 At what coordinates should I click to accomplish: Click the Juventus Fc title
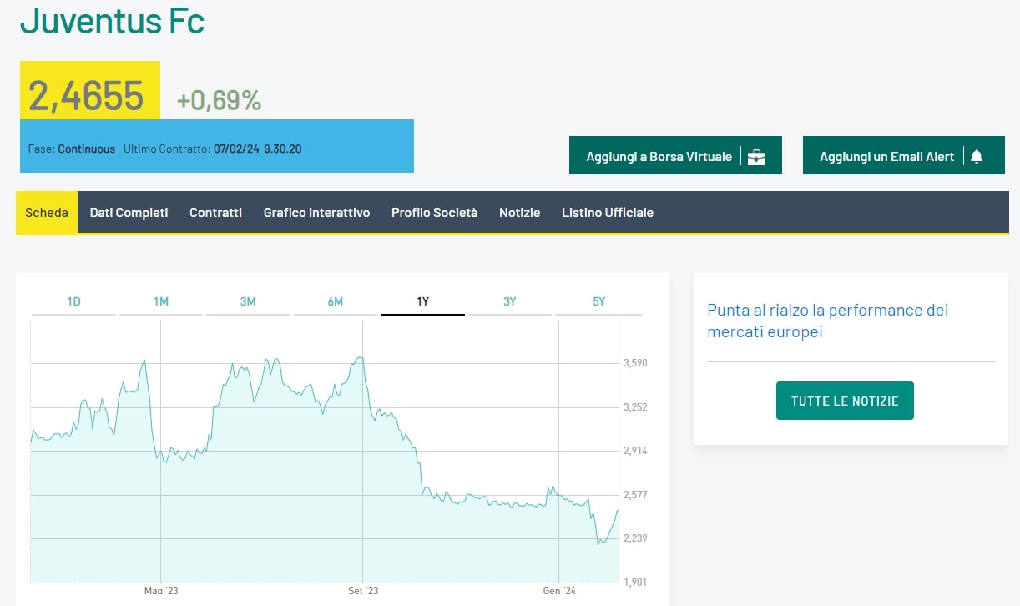112,21
